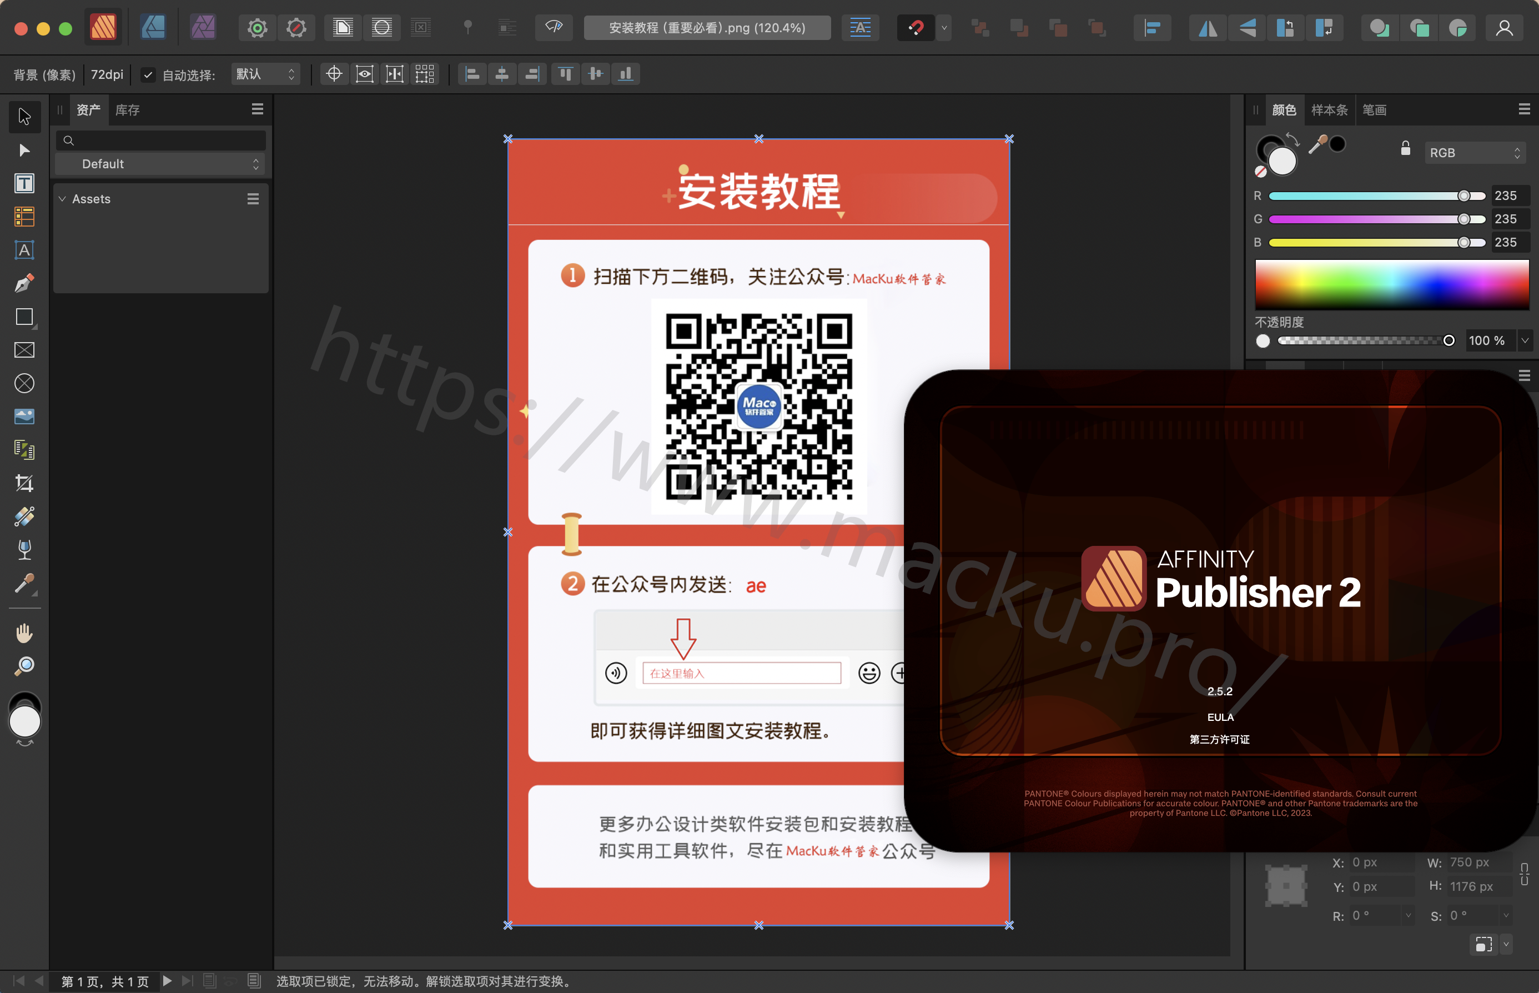Toggle aspect ratio link in Transform panel
The width and height of the screenshot is (1539, 993).
(1524, 874)
